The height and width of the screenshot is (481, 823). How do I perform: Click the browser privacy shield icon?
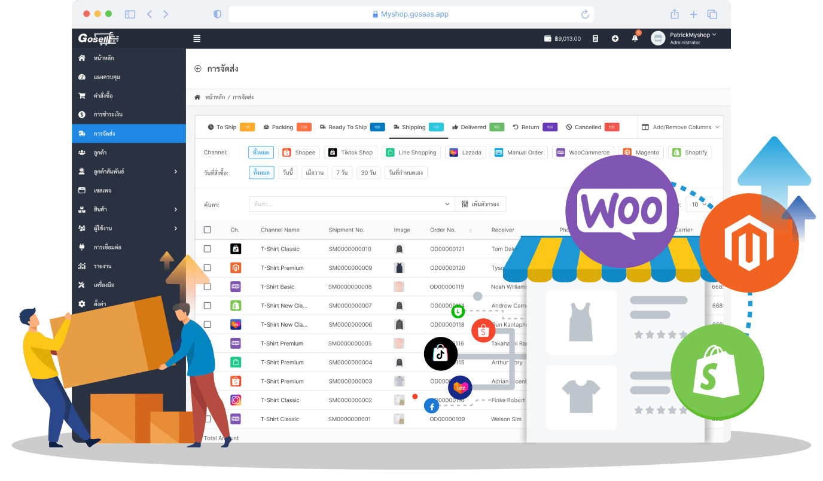(x=217, y=14)
